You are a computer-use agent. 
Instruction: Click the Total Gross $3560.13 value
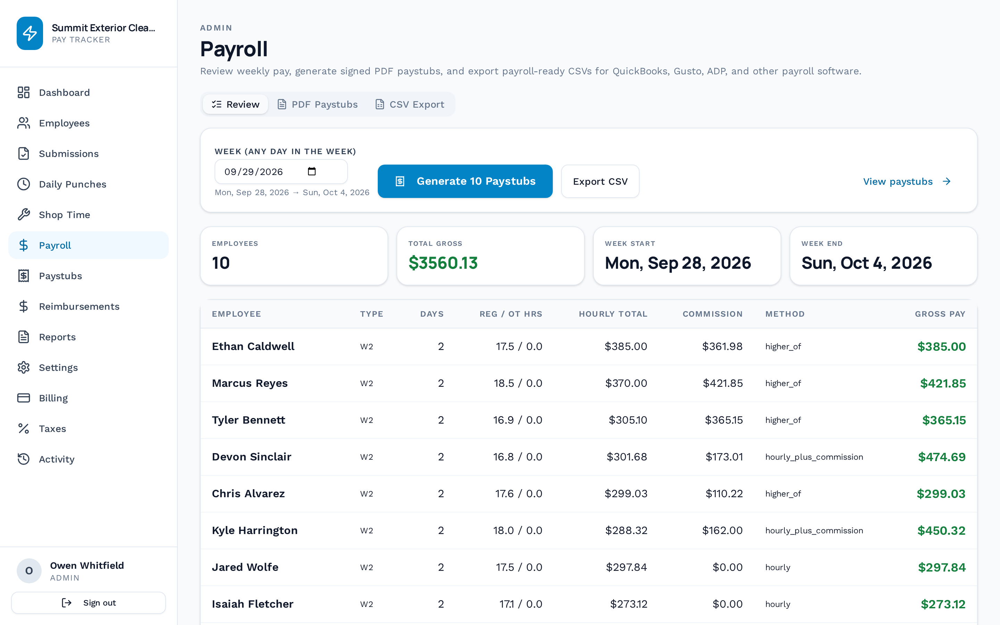(443, 263)
